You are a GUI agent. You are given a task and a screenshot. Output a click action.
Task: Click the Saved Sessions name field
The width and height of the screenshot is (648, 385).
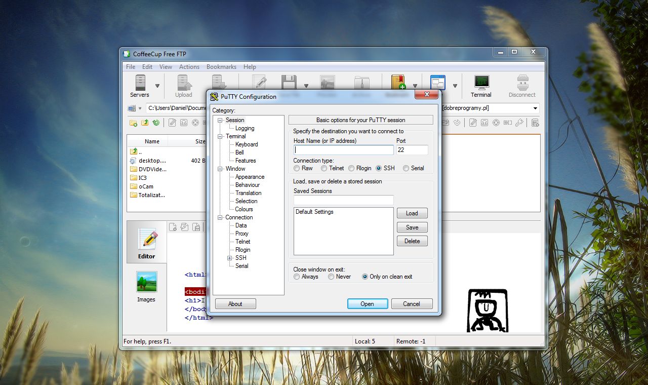[x=344, y=200]
